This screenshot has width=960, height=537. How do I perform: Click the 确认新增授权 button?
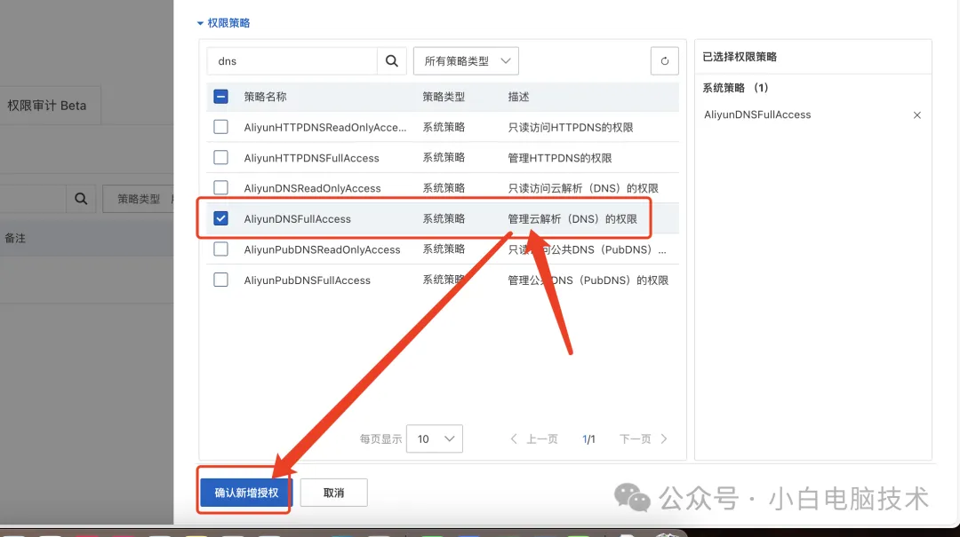tap(246, 492)
